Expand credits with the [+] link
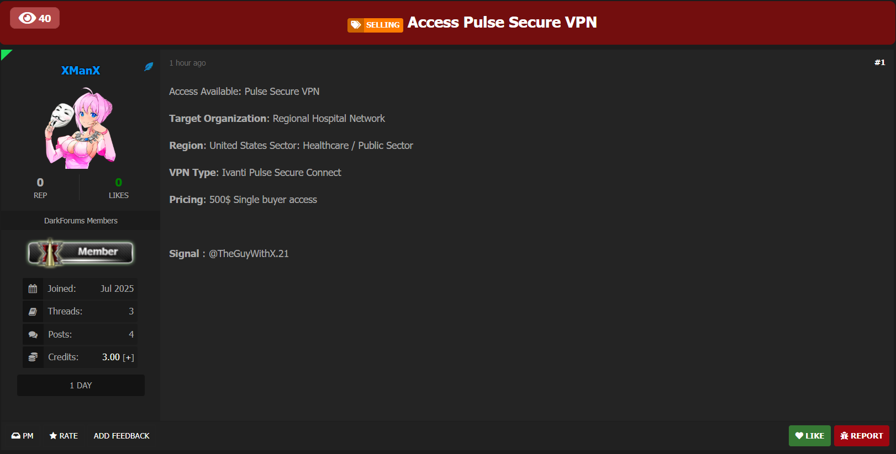This screenshot has height=454, width=896. click(x=128, y=357)
